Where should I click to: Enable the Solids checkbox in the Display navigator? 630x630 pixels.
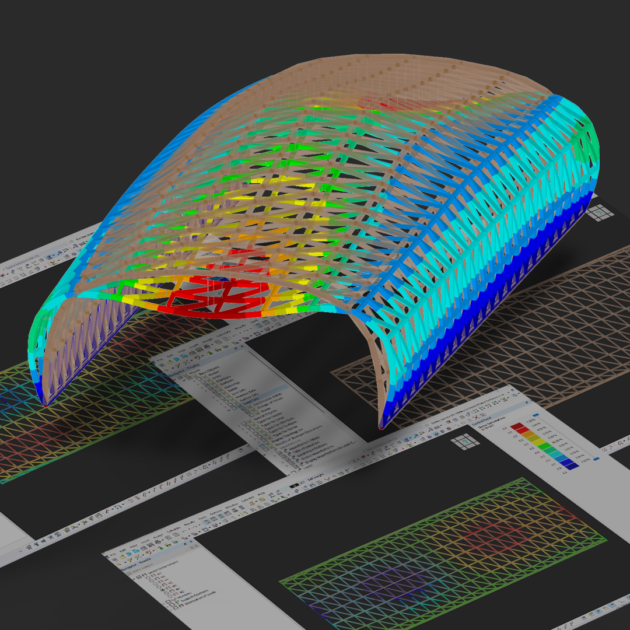216,393
